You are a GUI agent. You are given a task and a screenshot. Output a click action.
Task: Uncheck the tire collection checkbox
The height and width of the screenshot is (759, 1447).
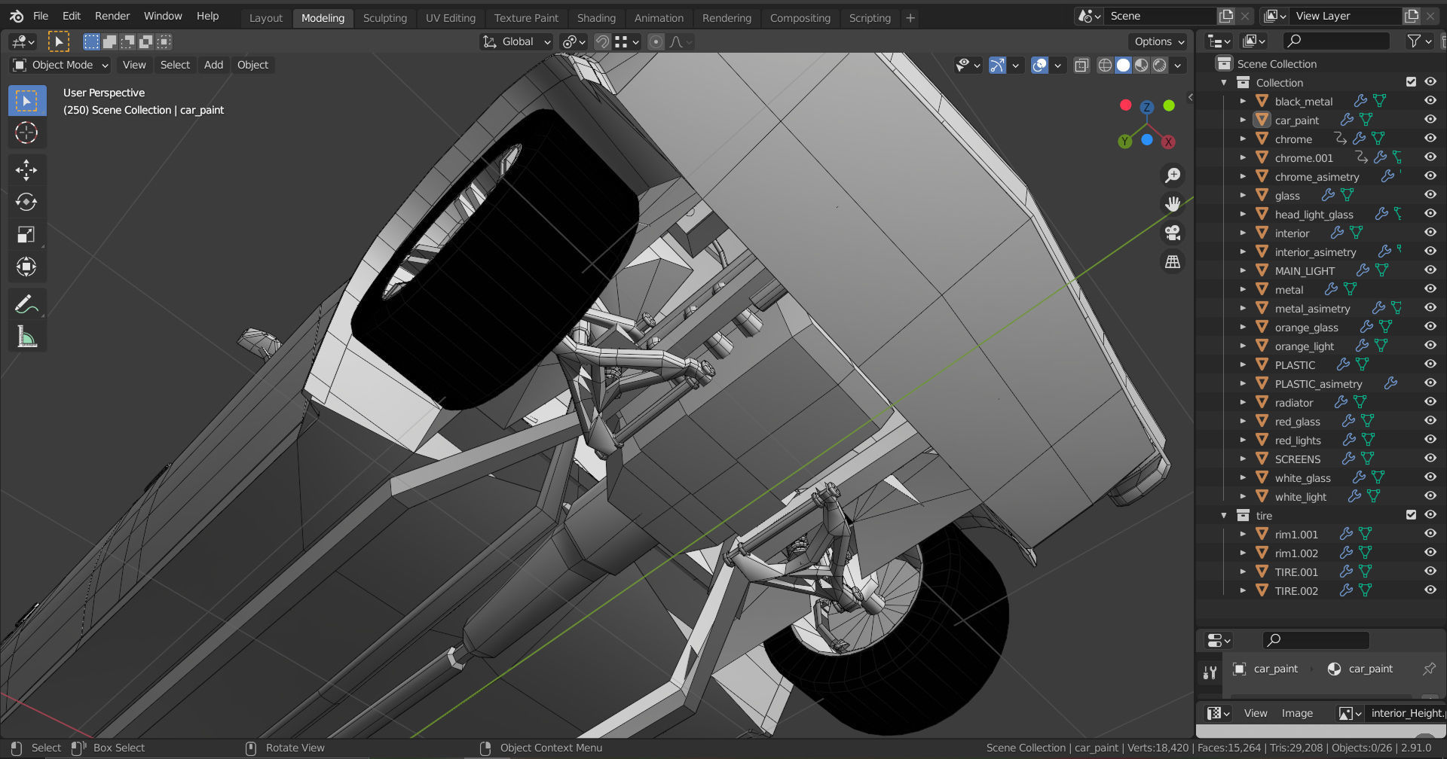coord(1411,515)
